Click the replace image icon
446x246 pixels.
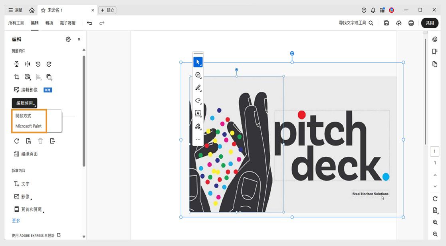(27, 77)
